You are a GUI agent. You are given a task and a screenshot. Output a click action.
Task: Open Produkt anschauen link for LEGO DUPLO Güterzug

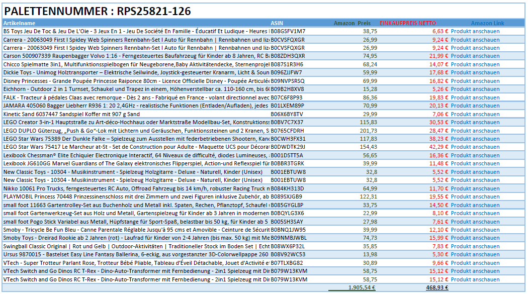[x=475, y=131]
